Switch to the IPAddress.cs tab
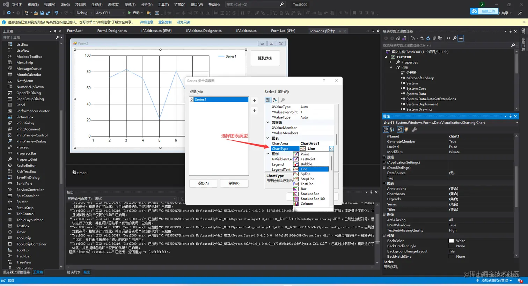The height and width of the screenshot is (286, 528). click(x=246, y=31)
